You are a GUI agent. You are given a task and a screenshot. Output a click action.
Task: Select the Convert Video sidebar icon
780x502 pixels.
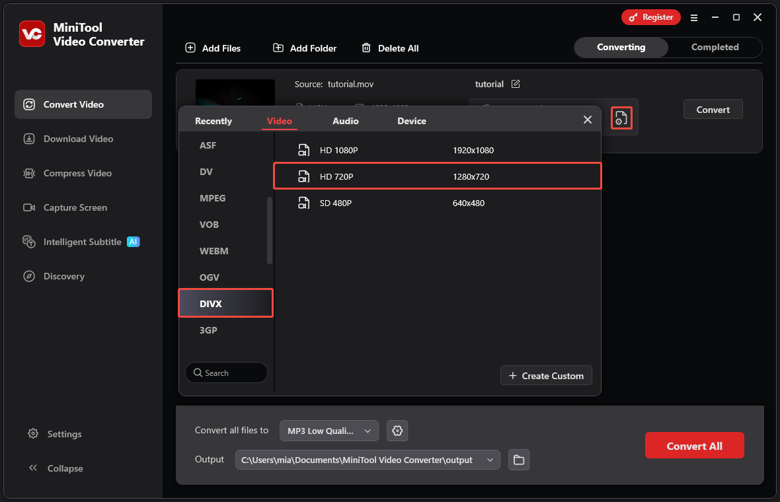28,104
